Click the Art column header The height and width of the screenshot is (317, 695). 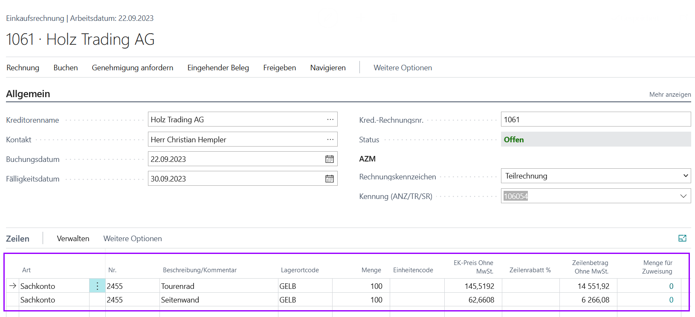pos(26,270)
